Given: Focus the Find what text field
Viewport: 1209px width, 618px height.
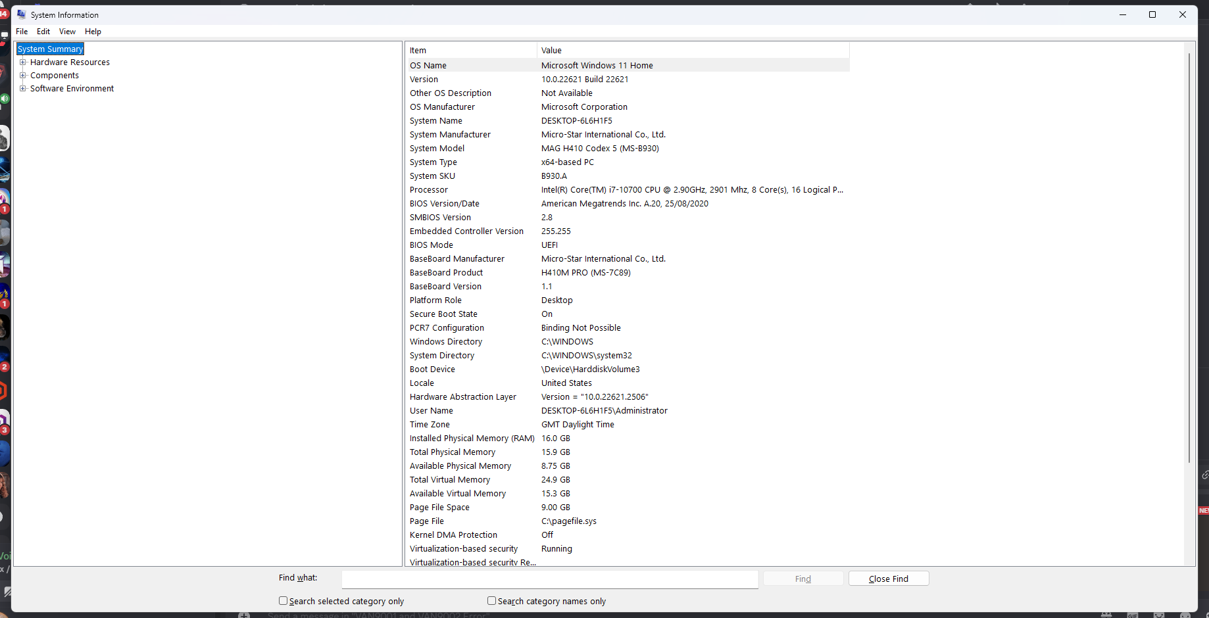Looking at the screenshot, I should [x=550, y=579].
